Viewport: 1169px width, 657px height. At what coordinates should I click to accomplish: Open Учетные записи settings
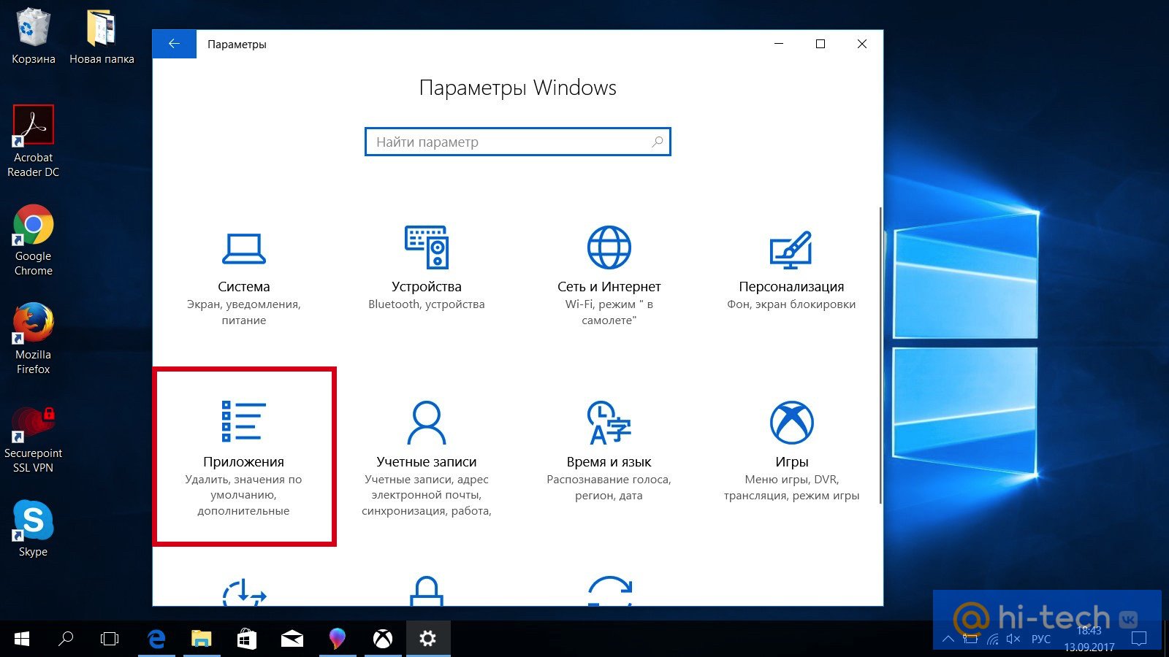427,457
